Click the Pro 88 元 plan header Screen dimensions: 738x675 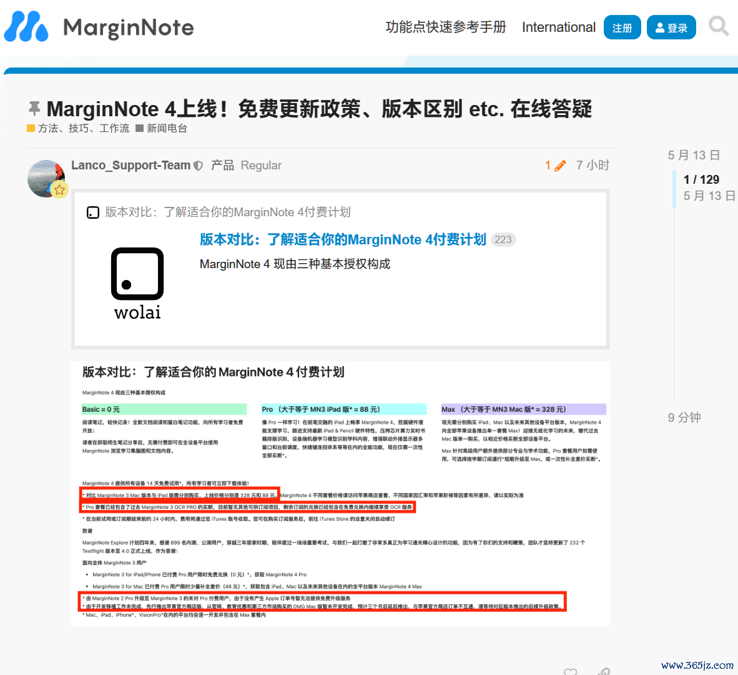pyautogui.click(x=344, y=409)
